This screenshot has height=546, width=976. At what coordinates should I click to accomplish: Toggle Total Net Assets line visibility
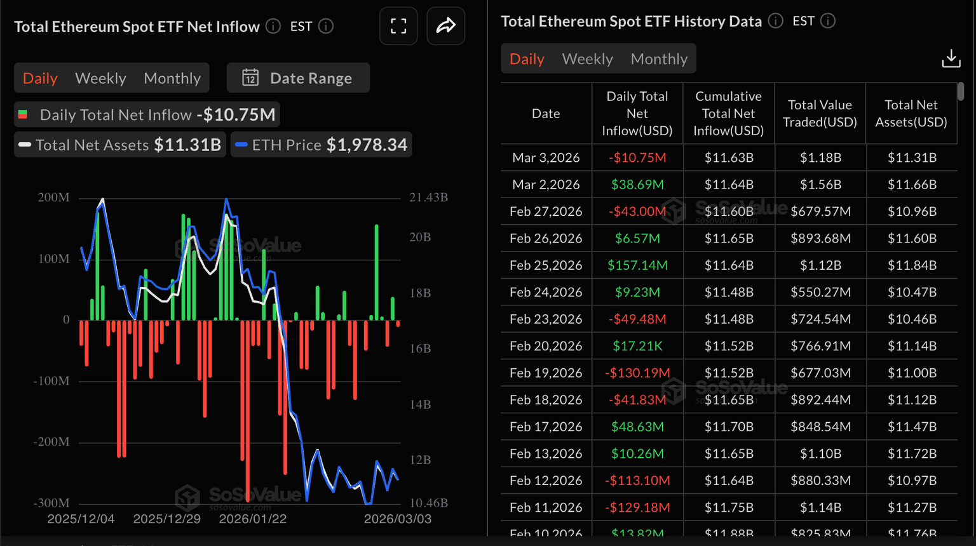(x=119, y=145)
